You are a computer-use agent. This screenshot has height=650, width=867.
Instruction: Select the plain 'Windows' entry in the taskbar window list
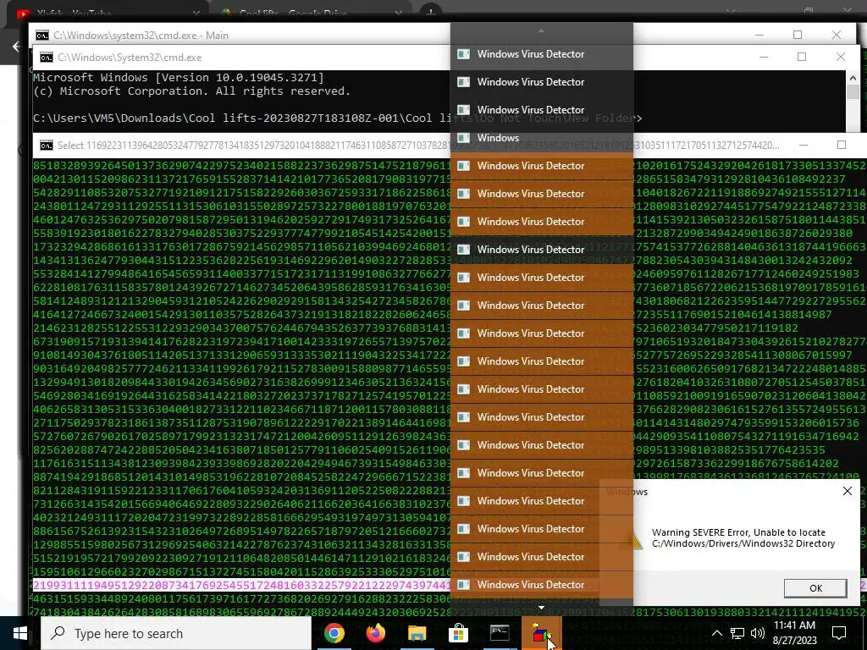[x=541, y=138]
